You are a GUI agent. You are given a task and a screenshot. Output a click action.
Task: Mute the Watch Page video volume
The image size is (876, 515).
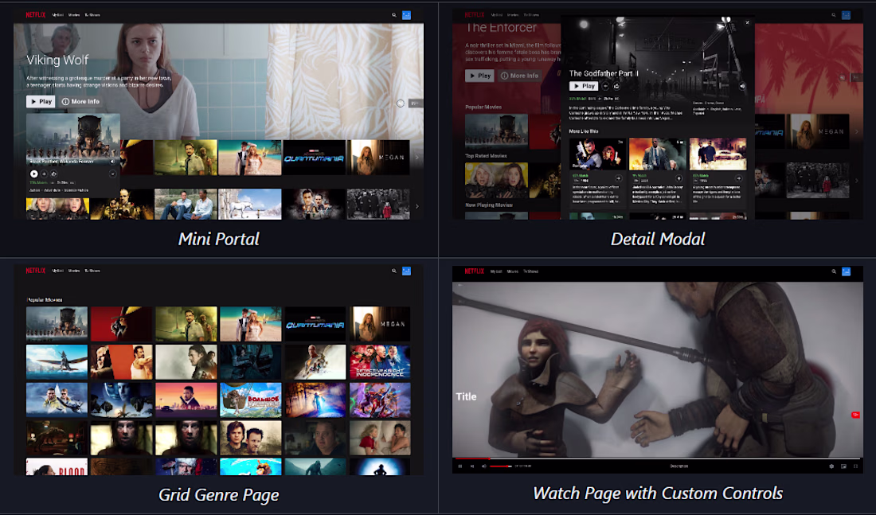(x=484, y=466)
